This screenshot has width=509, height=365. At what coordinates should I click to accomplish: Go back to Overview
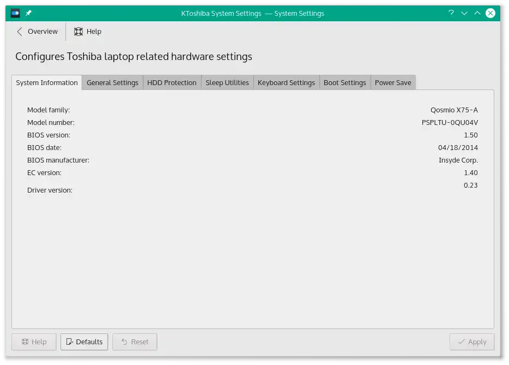37,32
